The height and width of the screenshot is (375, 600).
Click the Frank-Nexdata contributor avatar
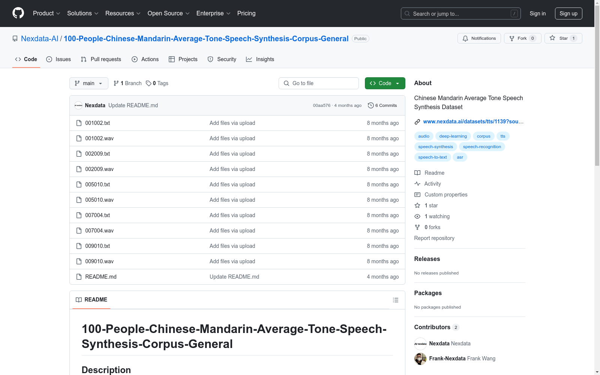[x=420, y=358]
